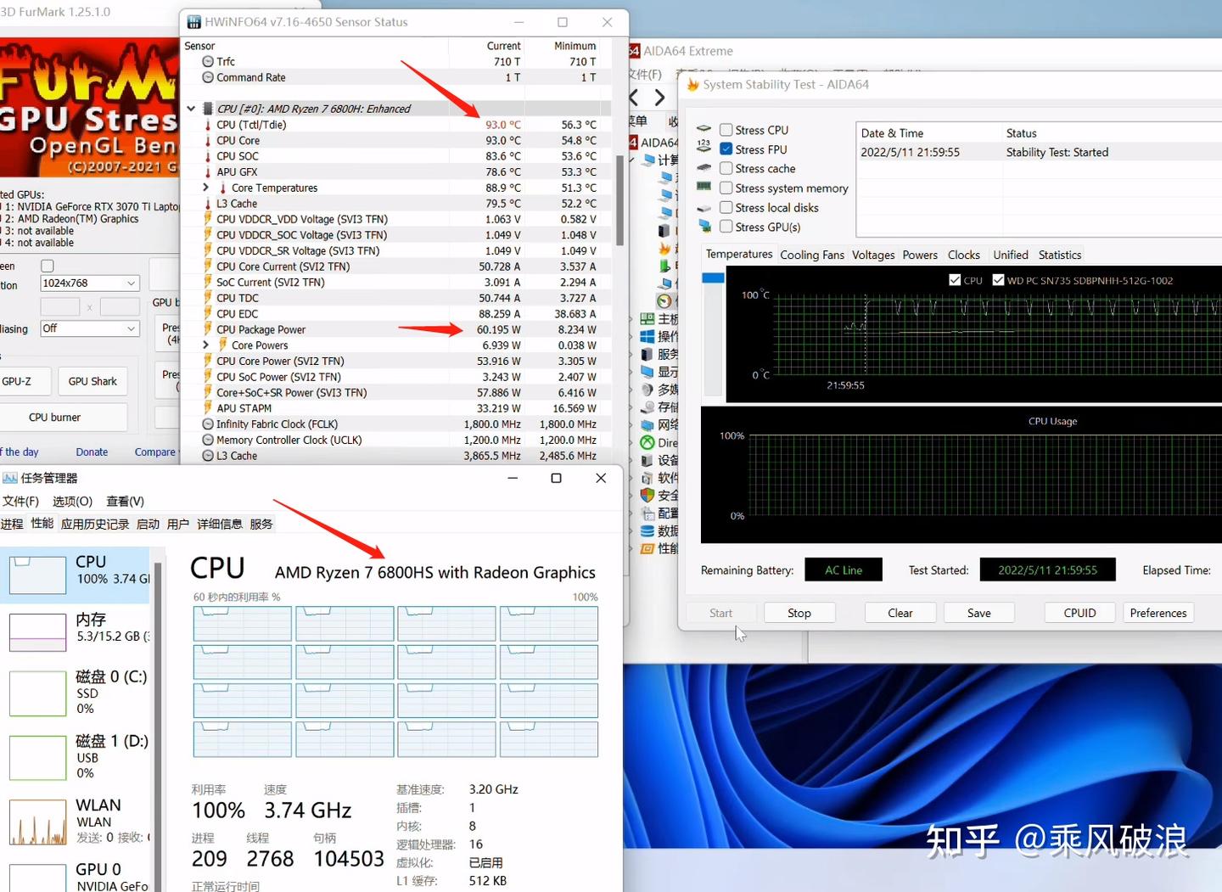The height and width of the screenshot is (892, 1222).
Task: Stop the AIDA64 stability test
Action: [799, 612]
